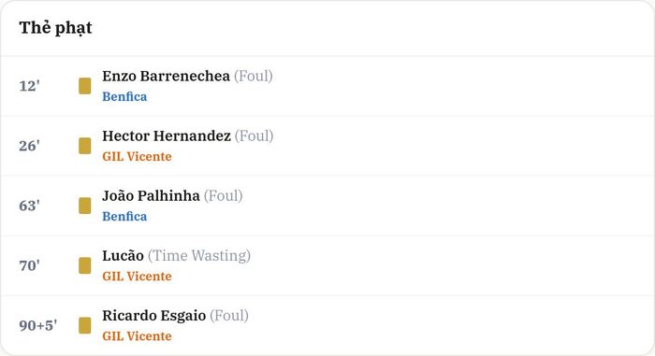This screenshot has width=655, height=356.
Task: Click Hector Hernandez's yellow card icon
Action: point(85,146)
